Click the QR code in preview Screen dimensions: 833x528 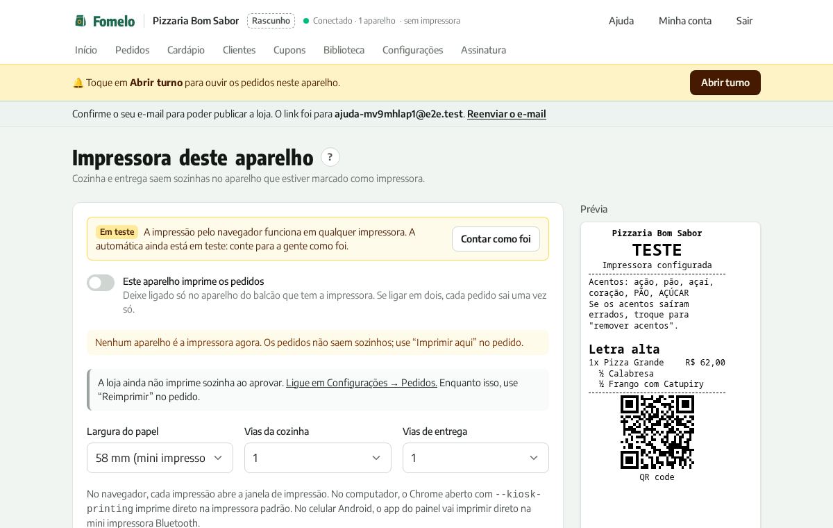tap(657, 432)
